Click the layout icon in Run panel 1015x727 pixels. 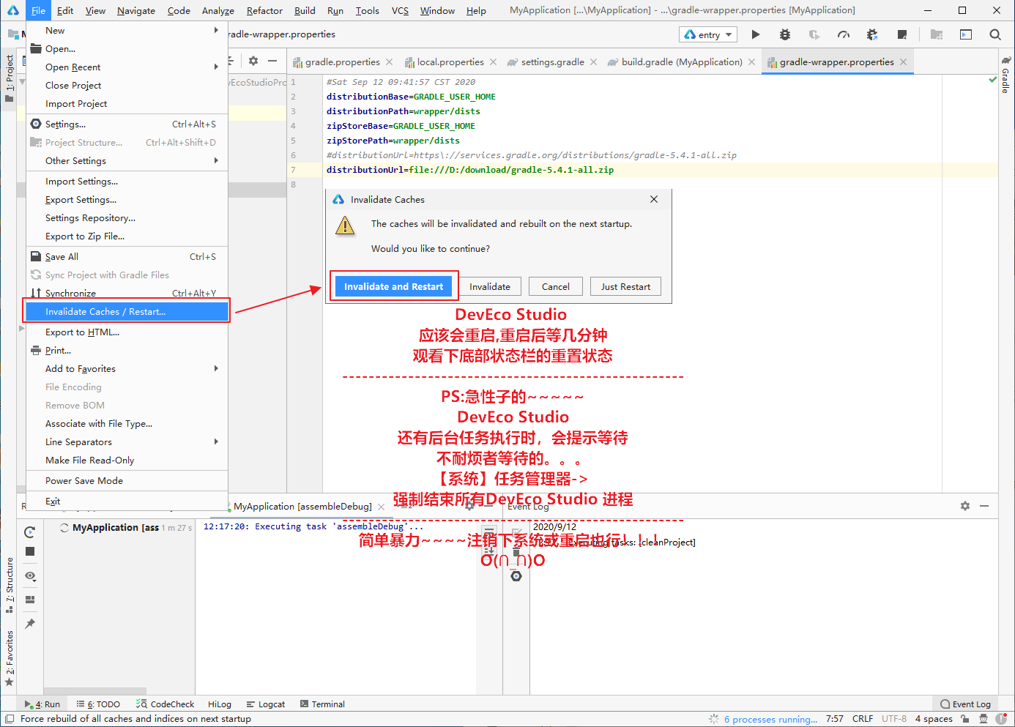(x=30, y=600)
